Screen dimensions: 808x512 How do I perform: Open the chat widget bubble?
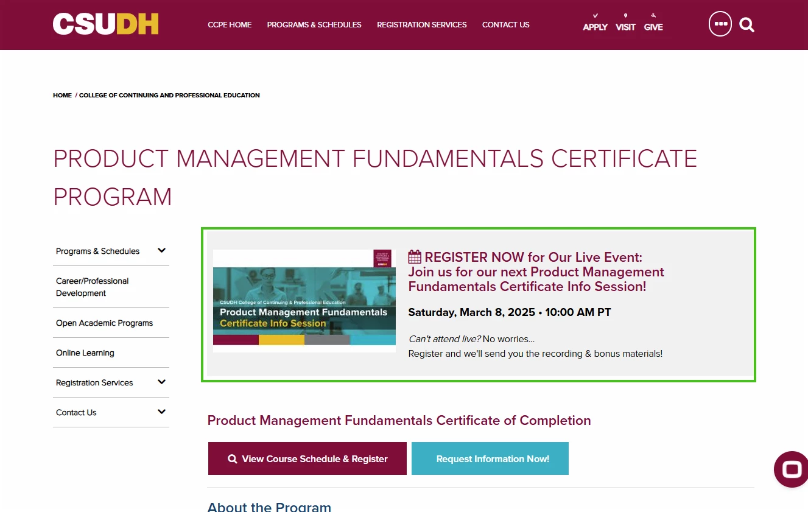pyautogui.click(x=791, y=469)
